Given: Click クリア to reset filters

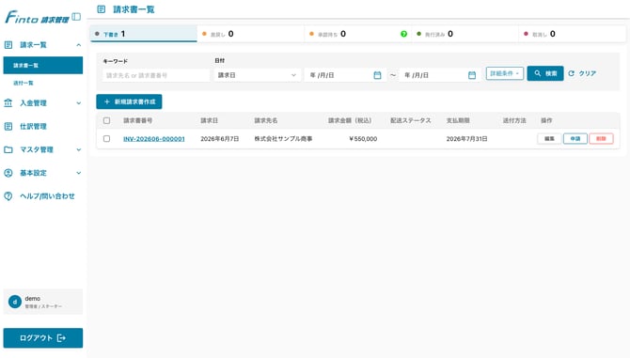Looking at the screenshot, I should tap(582, 73).
